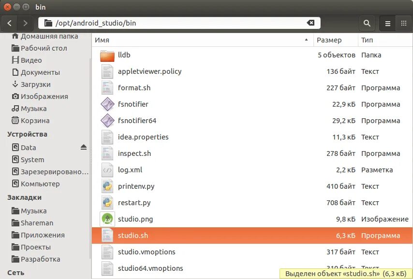Select the studio.png Android icon
Screen dimensions: 413x279
[107, 219]
